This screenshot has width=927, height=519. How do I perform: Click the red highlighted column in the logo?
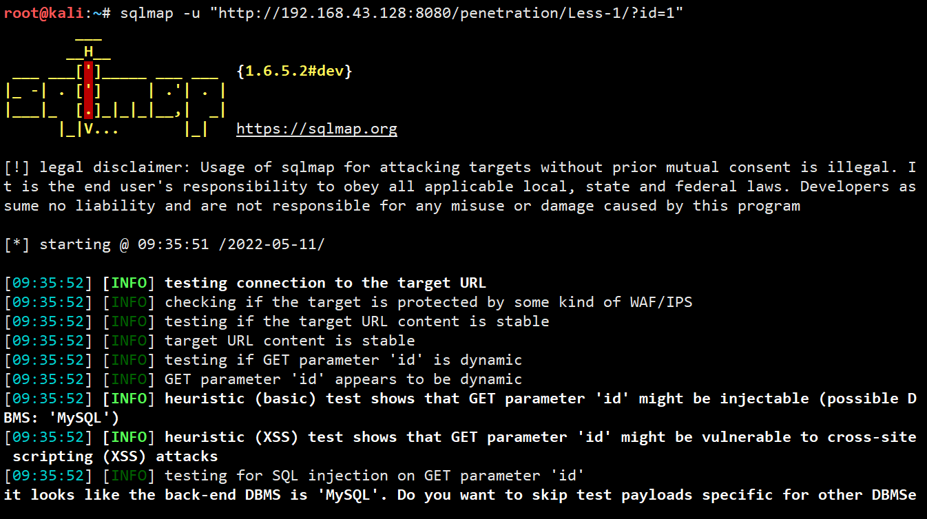88,89
